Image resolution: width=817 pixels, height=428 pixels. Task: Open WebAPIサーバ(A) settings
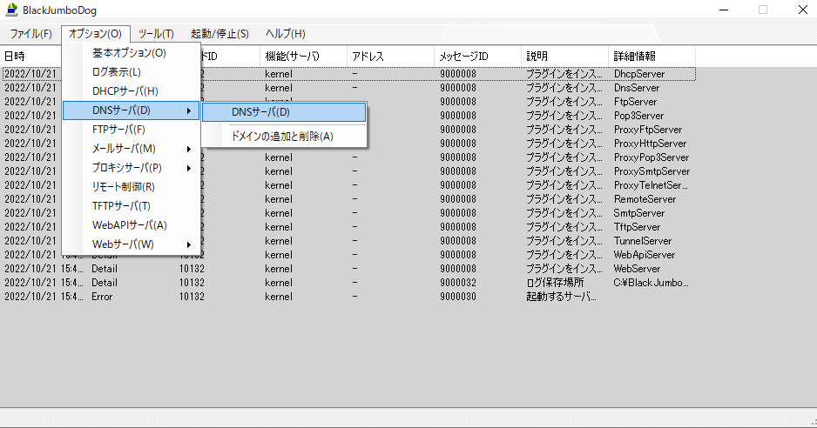pyautogui.click(x=132, y=225)
